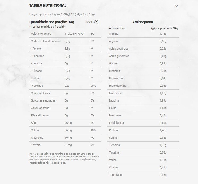Select the Cálcio row label
The image size is (198, 184).
(35, 130)
